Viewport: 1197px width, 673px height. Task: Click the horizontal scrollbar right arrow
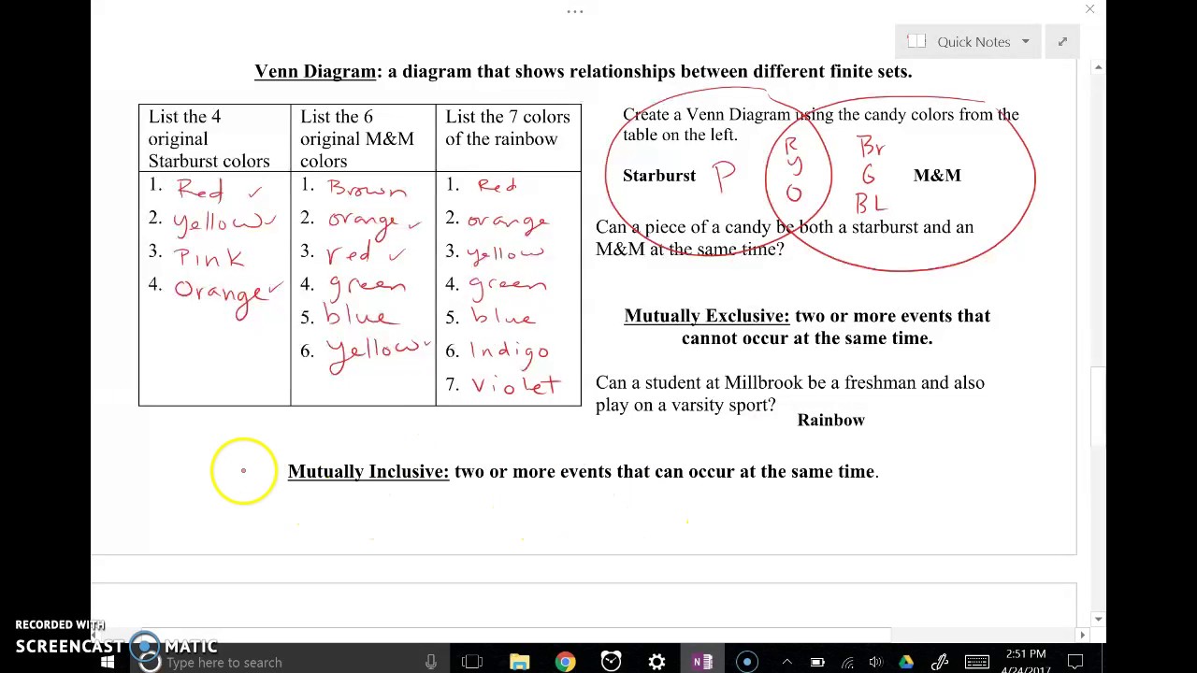(1083, 635)
